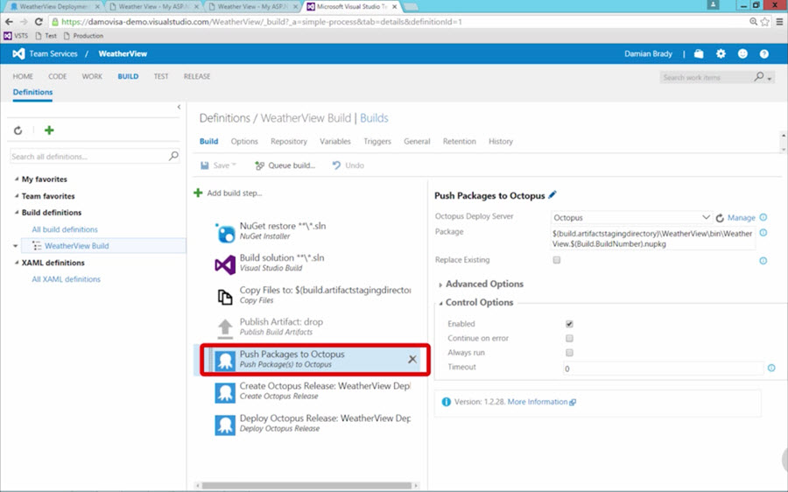The width and height of the screenshot is (788, 492).
Task: Click the green plus new definition icon
Action: point(49,130)
